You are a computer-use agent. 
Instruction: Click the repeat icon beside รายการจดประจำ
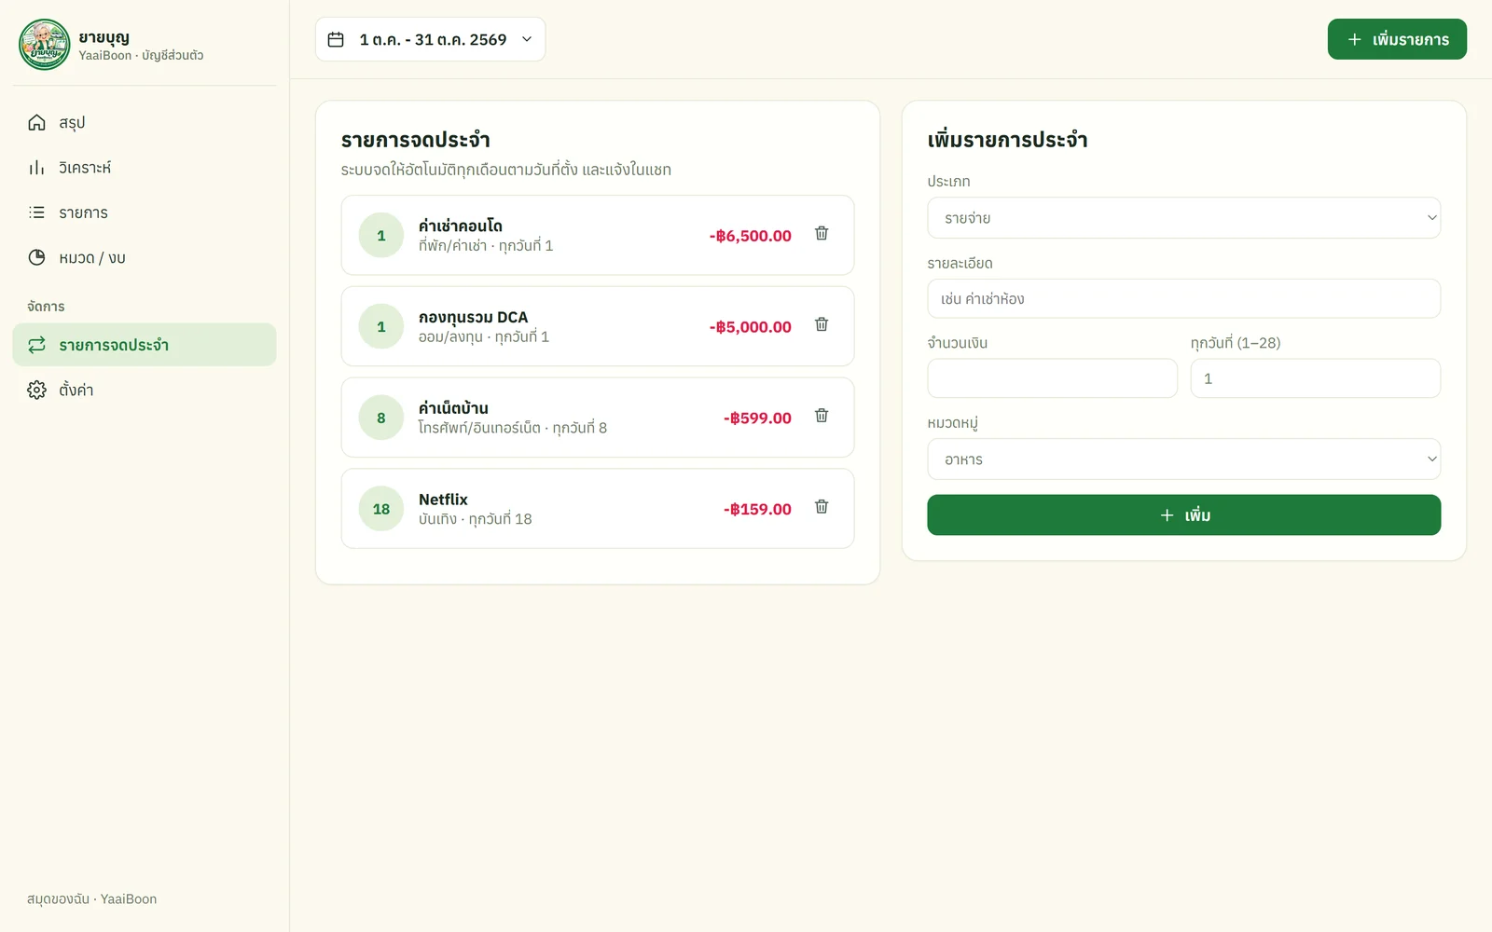[x=36, y=345]
